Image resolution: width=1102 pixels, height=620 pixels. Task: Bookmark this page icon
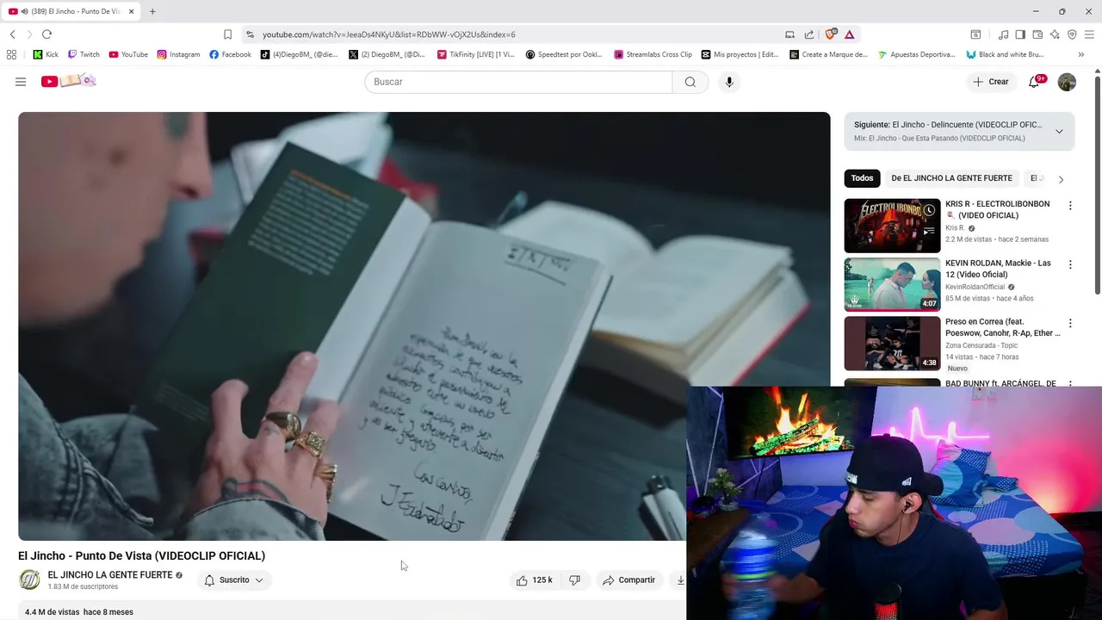point(227,34)
